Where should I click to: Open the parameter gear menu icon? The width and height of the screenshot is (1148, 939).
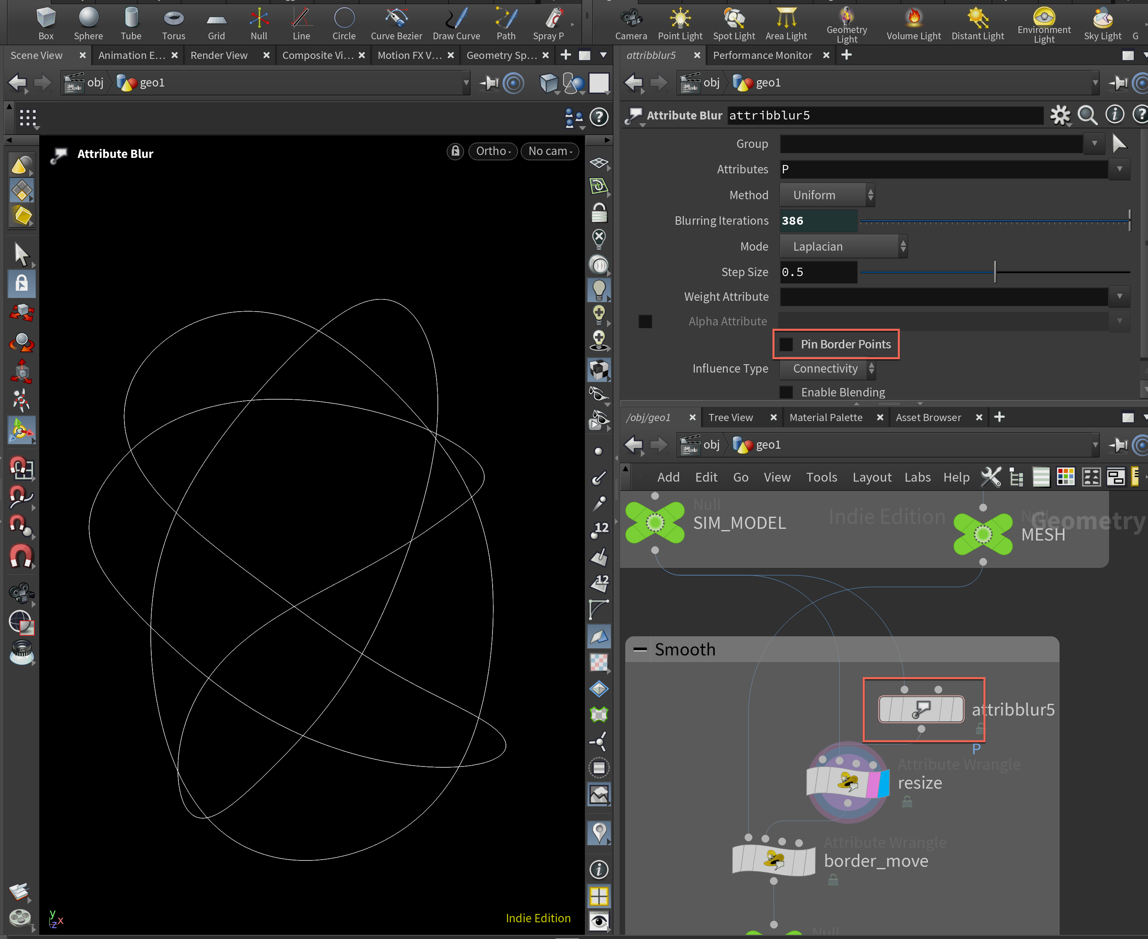click(x=1059, y=115)
